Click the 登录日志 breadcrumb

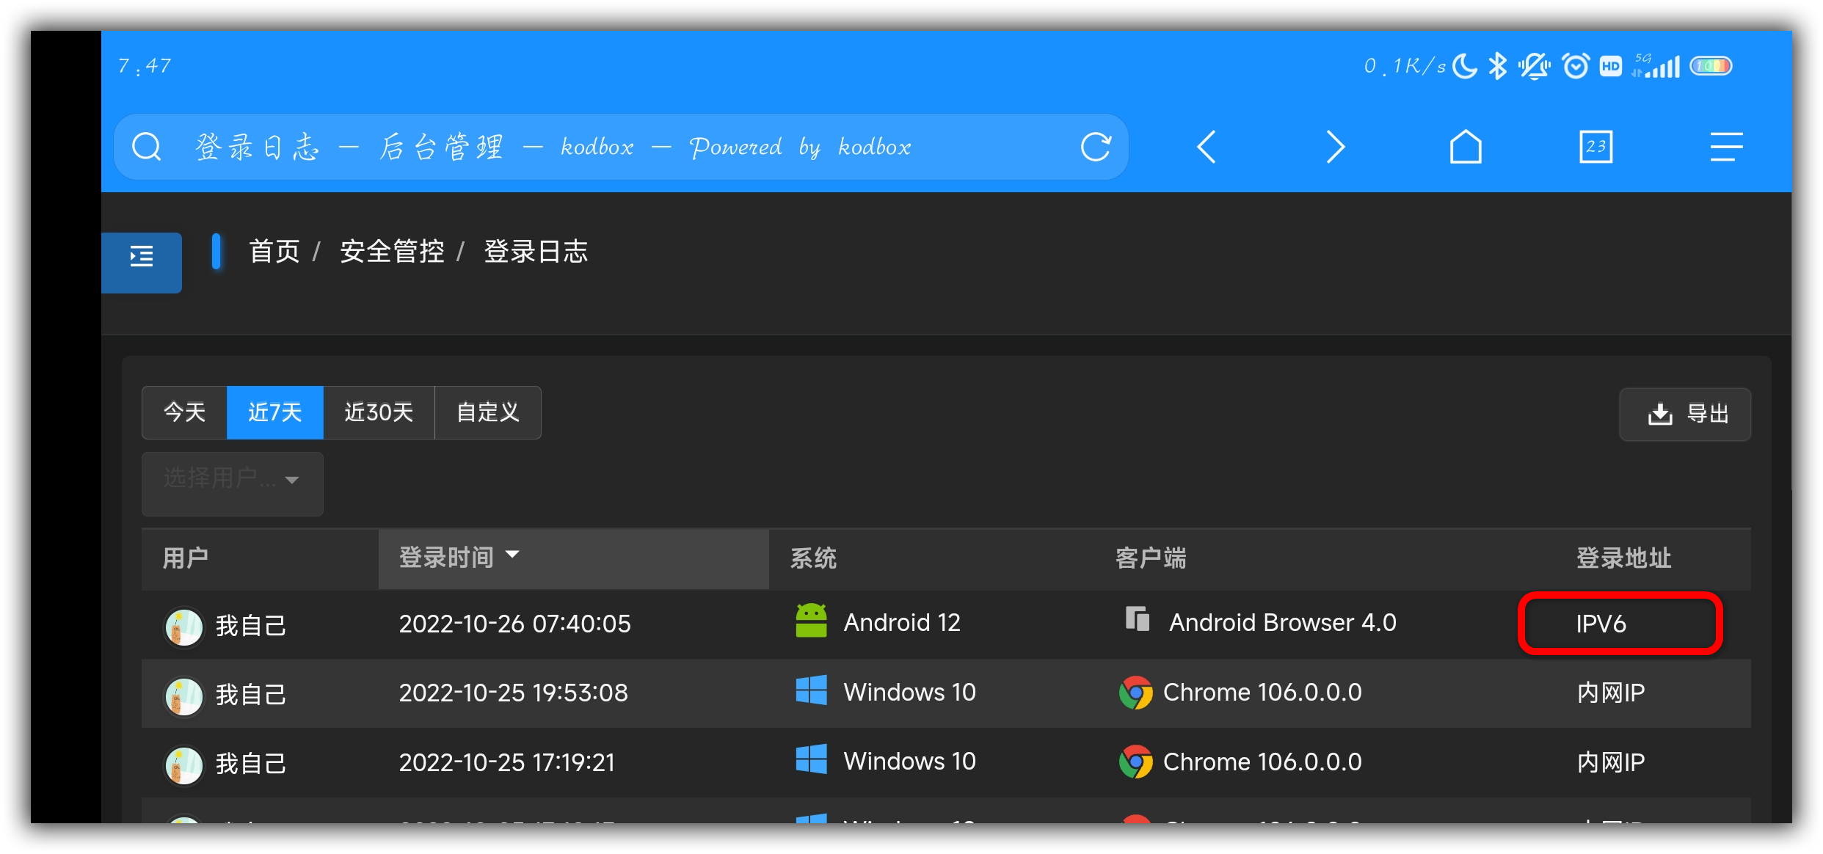coord(536,252)
